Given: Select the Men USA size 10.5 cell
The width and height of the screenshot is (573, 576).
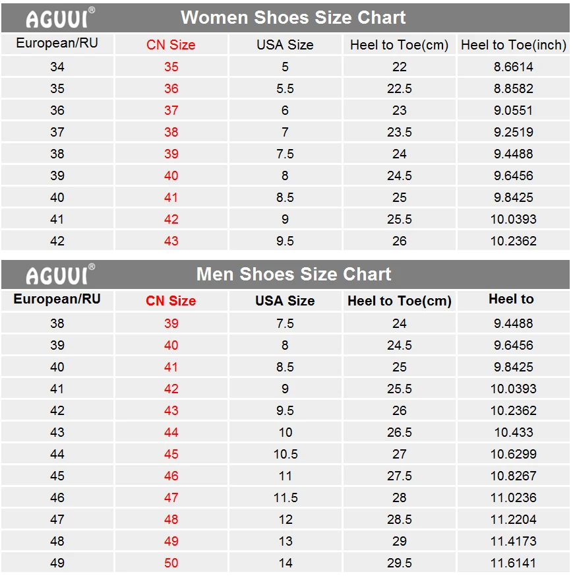Looking at the screenshot, I should click(286, 454).
